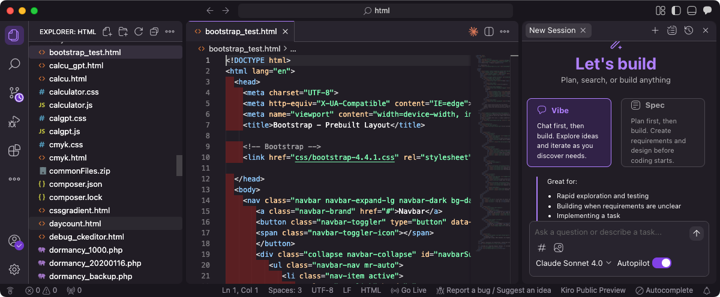Click Report a bug / Suggest an idea
This screenshot has height=297, width=720.
tap(494, 290)
